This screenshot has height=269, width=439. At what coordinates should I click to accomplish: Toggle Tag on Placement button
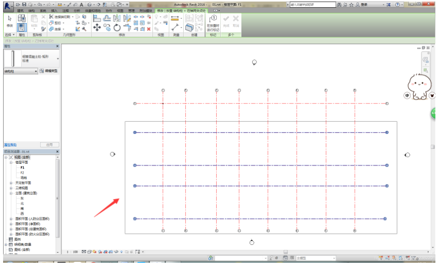tap(213, 23)
